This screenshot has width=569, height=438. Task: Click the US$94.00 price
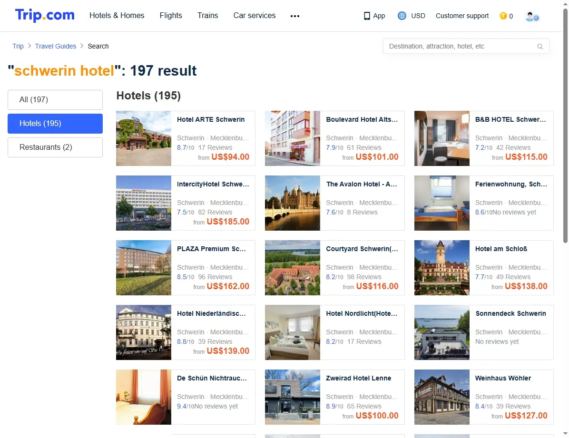point(230,157)
